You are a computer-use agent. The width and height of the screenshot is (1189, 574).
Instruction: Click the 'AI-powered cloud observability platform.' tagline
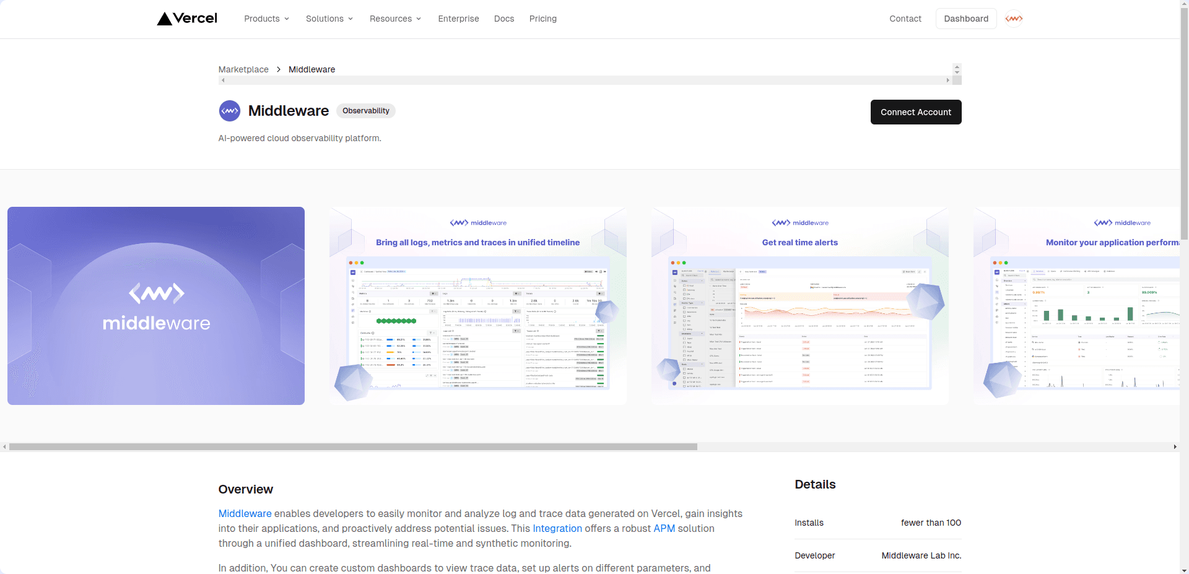click(300, 138)
